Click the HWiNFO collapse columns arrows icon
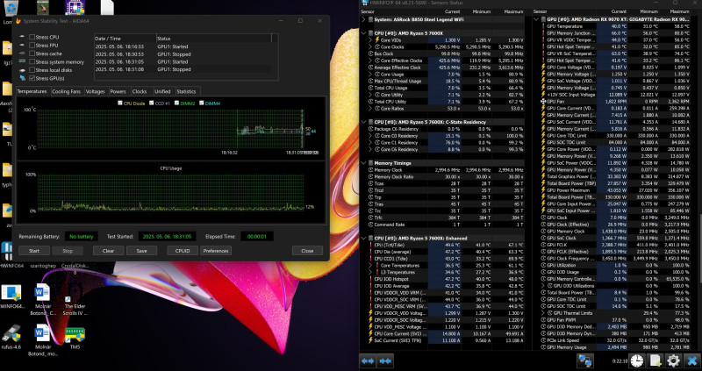The image size is (702, 371). (x=385, y=360)
